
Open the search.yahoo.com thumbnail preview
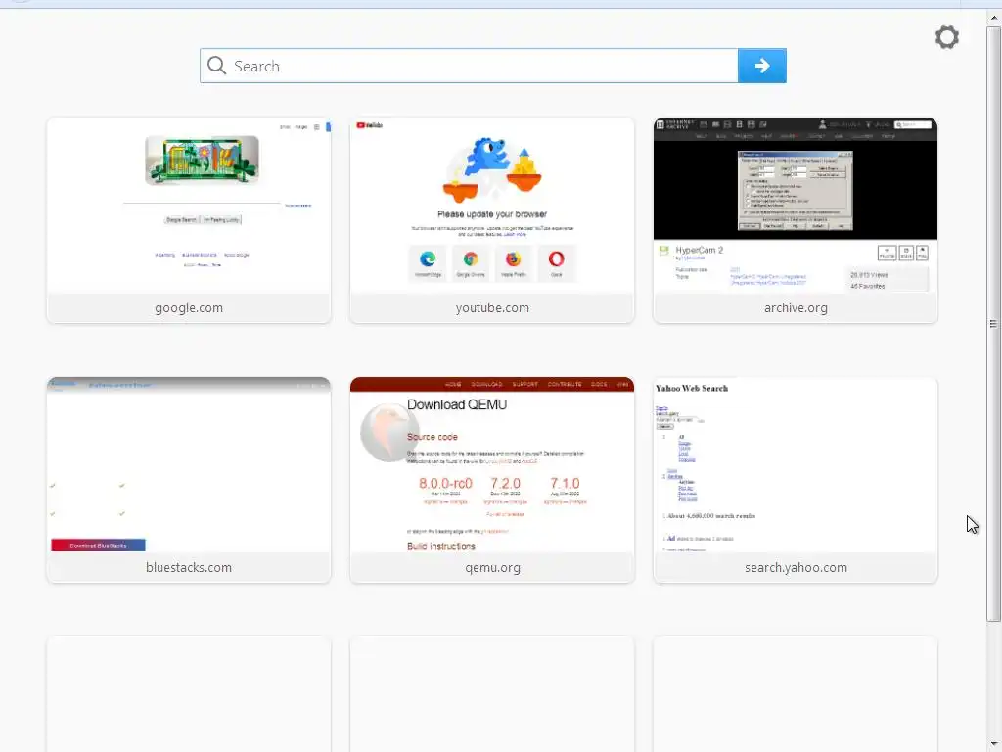795,465
